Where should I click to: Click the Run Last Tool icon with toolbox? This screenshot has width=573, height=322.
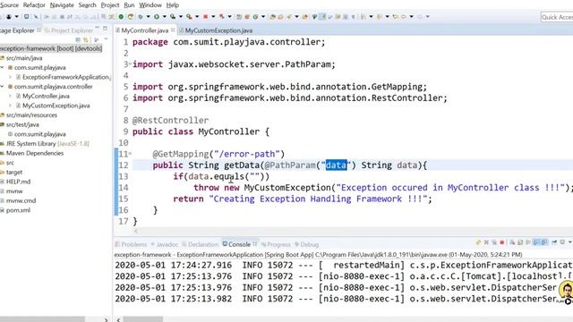(189, 17)
